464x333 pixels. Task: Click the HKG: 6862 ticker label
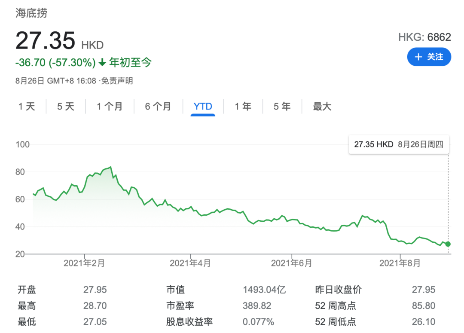(424, 37)
